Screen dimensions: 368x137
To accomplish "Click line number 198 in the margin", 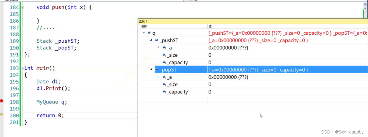I will [x=14, y=102].
